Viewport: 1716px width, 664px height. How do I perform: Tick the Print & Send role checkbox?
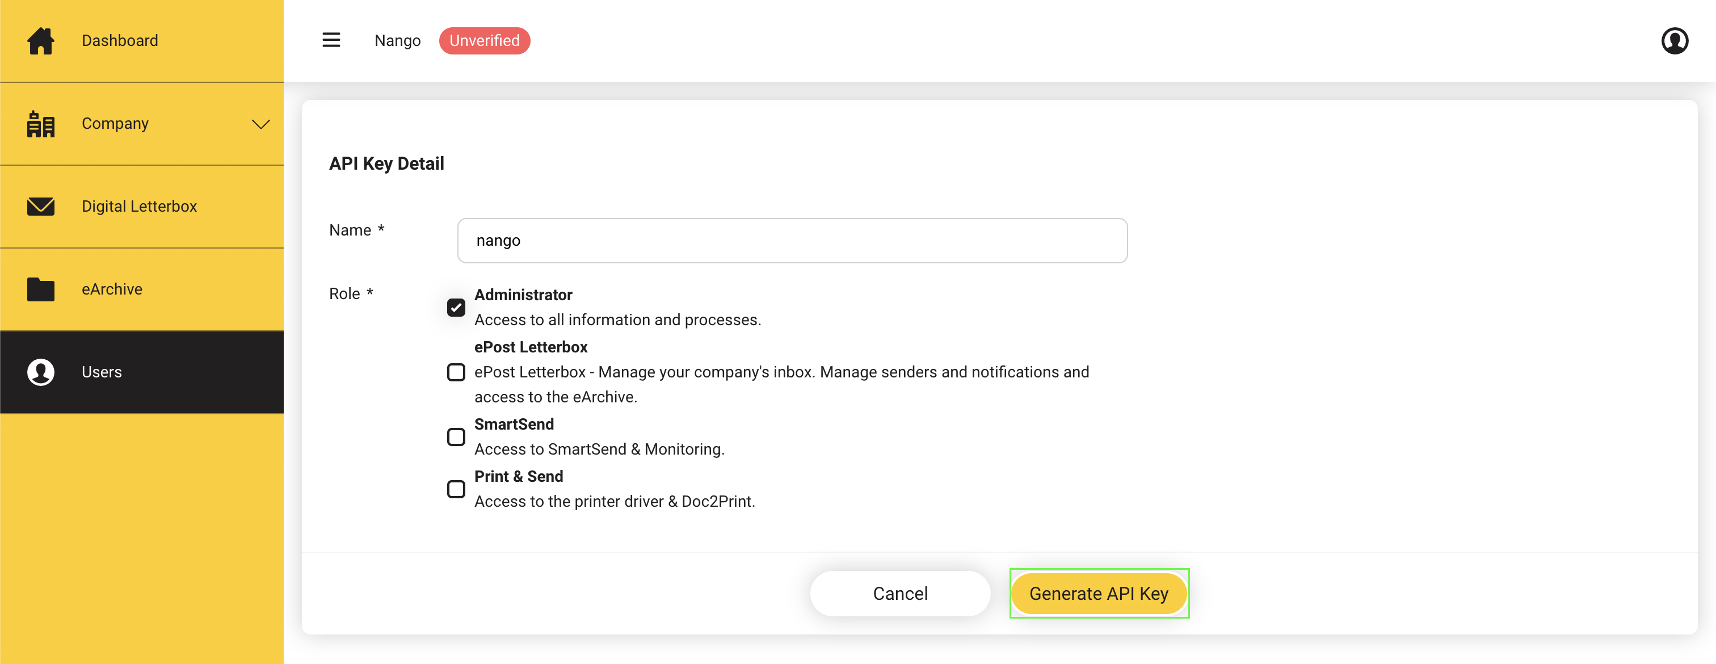(x=456, y=490)
